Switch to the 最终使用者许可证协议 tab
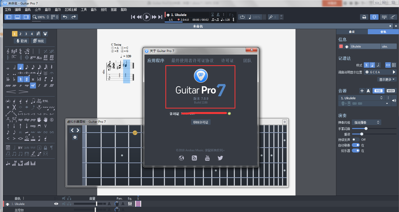The image size is (399, 212). click(x=192, y=60)
